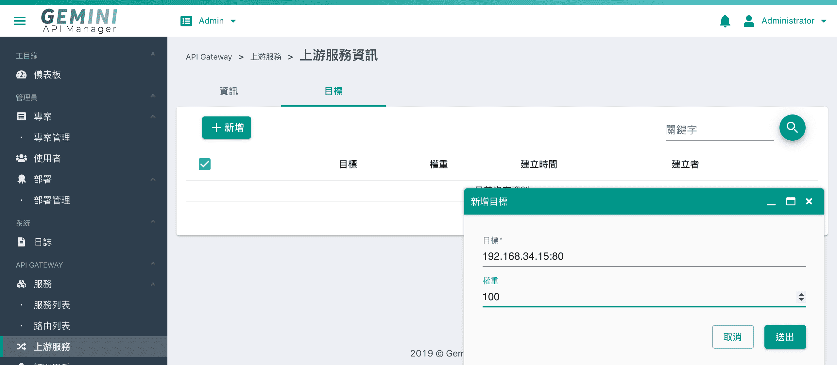The height and width of the screenshot is (365, 837).
Task: Click the 日誌 document icon
Action: 21,242
